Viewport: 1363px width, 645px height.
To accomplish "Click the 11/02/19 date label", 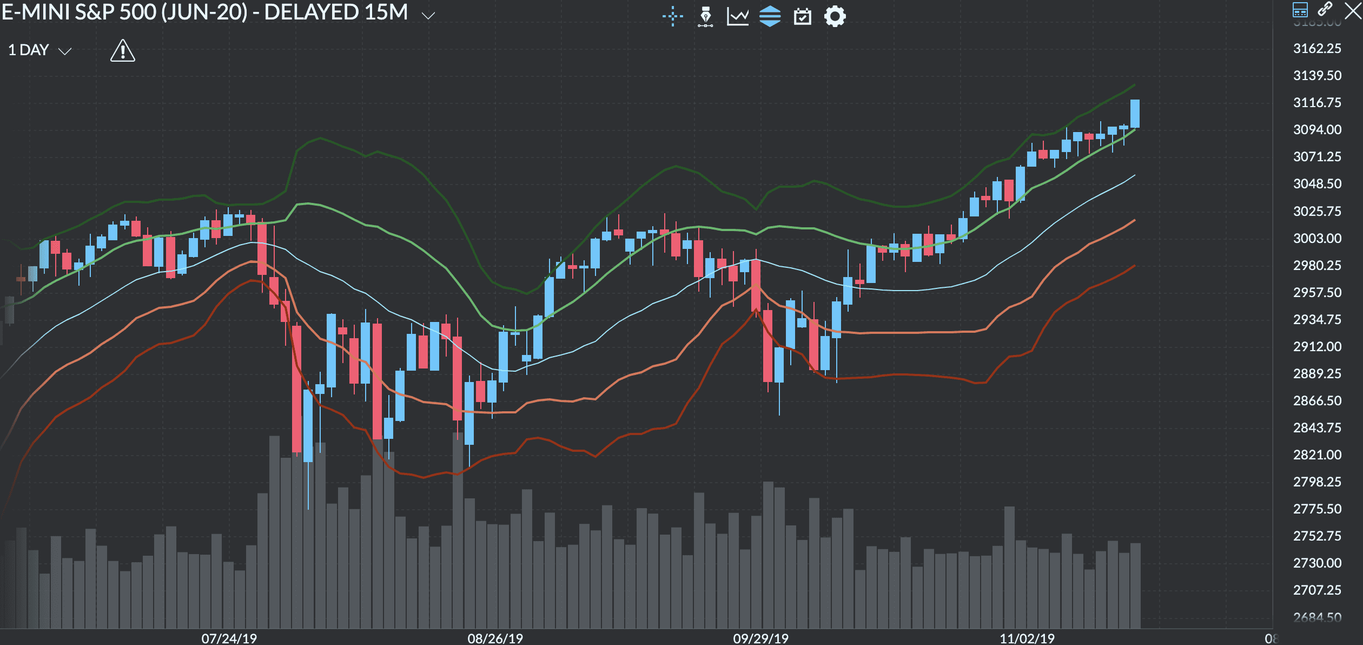I will (1027, 639).
